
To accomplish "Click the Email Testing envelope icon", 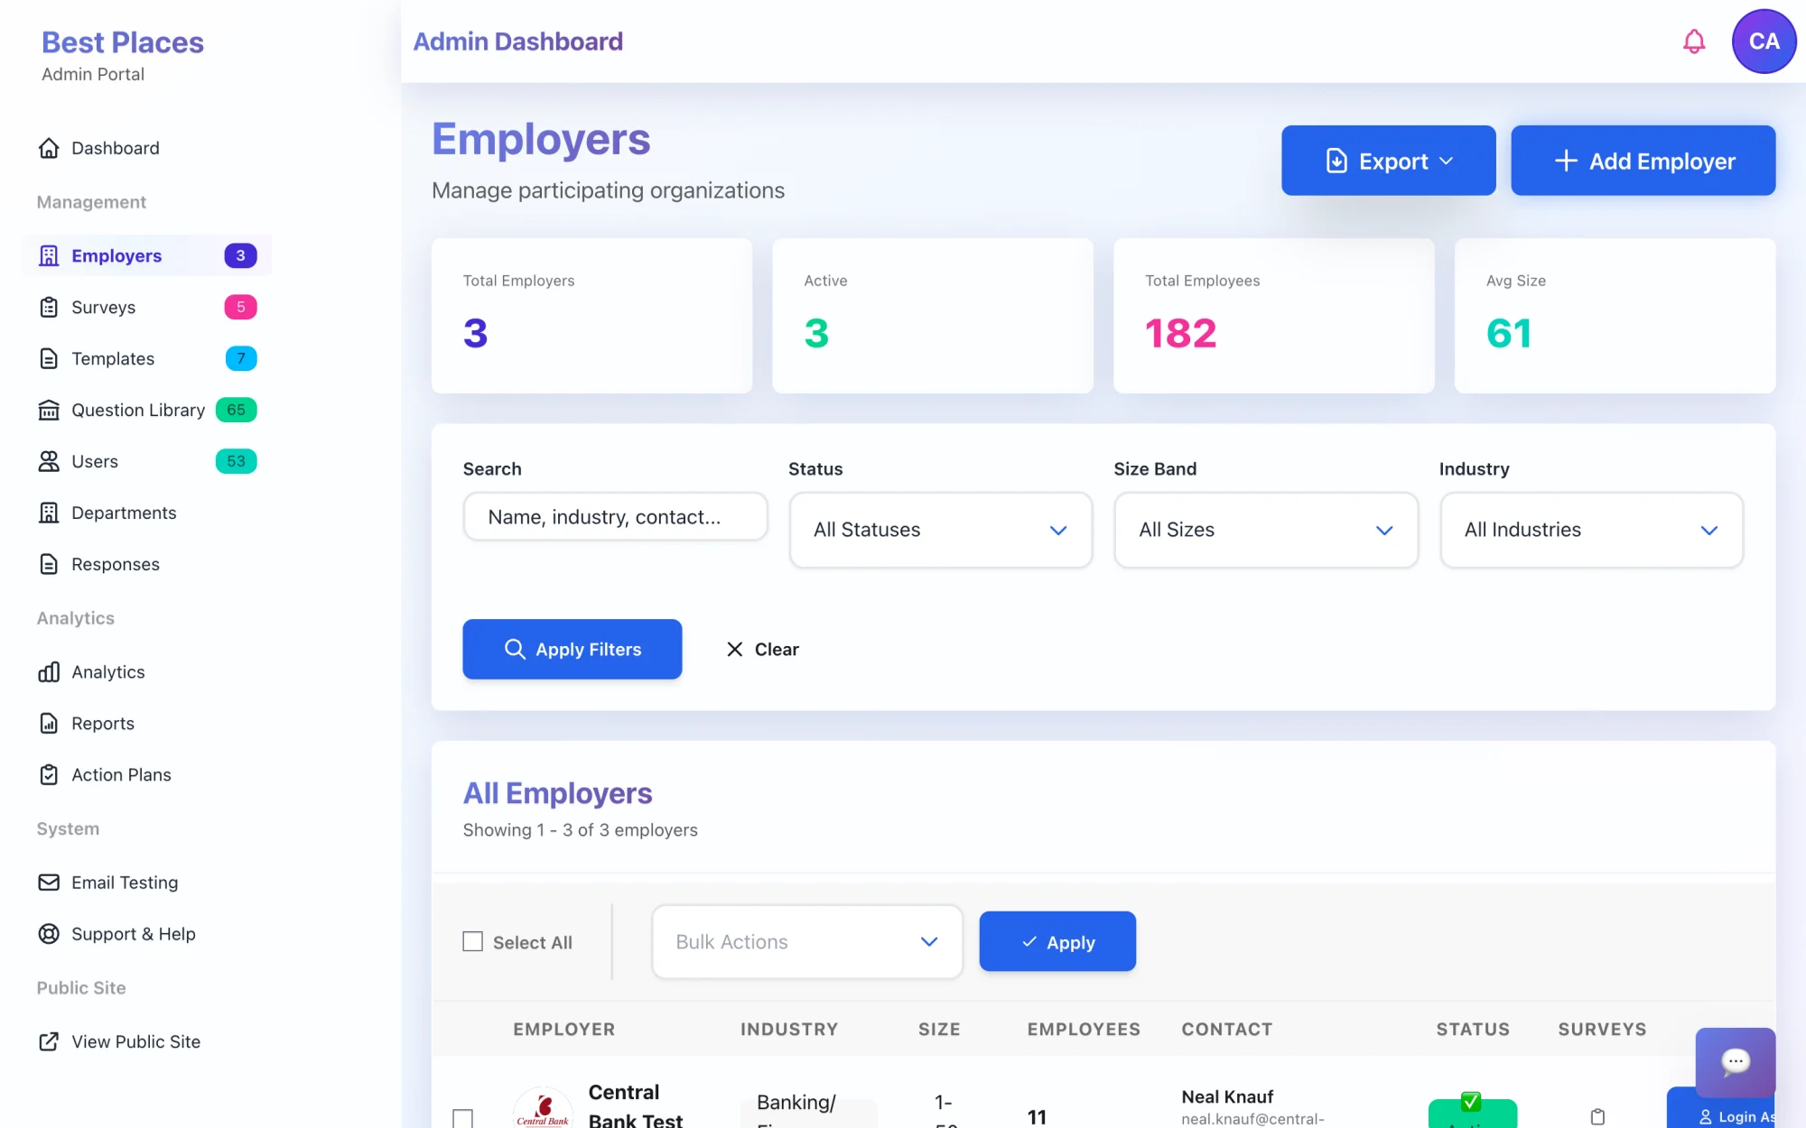I will 49,883.
